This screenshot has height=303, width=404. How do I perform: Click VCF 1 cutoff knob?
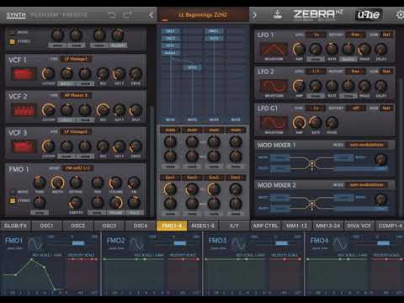48,74
